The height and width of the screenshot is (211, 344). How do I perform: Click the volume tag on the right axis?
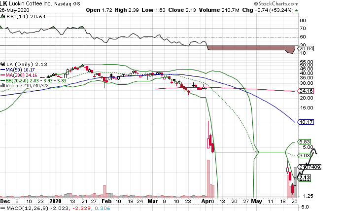point(310,167)
